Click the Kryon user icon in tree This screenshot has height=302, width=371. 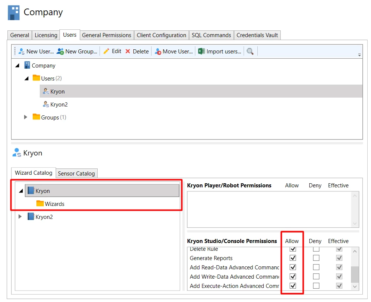(x=46, y=91)
